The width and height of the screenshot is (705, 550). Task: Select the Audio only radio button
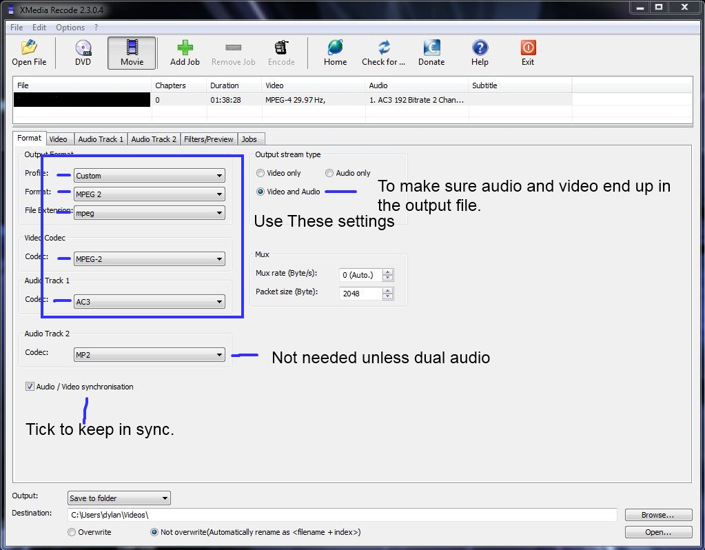click(x=329, y=173)
